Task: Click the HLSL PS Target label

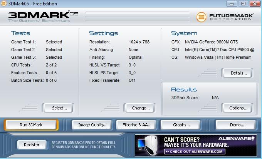Action: click(104, 73)
